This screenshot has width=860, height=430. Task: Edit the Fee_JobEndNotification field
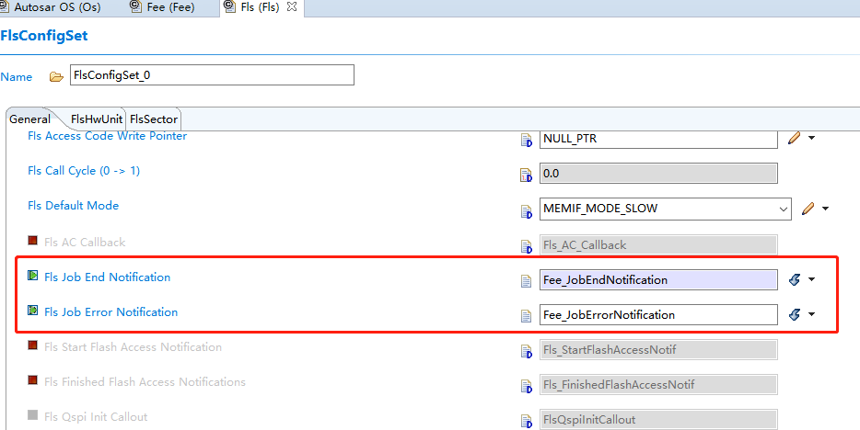pos(658,280)
